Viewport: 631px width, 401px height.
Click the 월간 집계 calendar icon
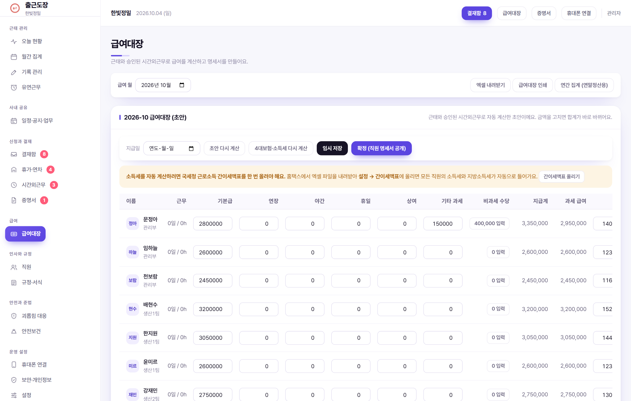point(14,57)
